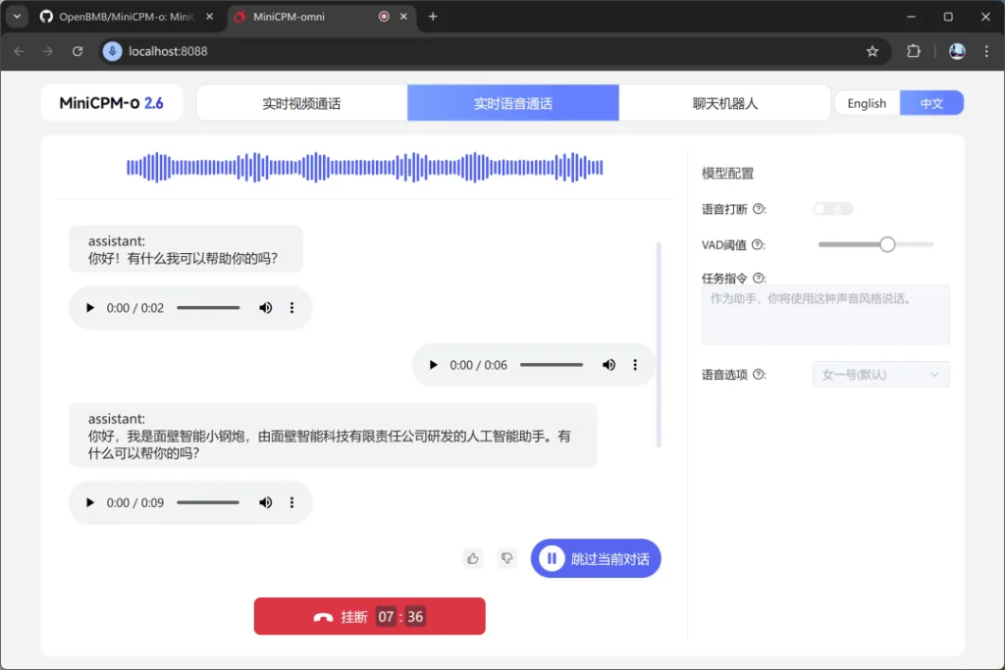
Task: Click the 模型配置 heading
Action: 727,173
